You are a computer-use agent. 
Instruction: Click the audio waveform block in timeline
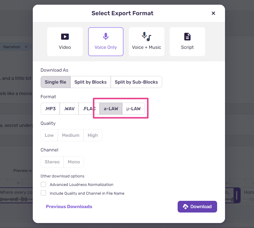pos(16,195)
